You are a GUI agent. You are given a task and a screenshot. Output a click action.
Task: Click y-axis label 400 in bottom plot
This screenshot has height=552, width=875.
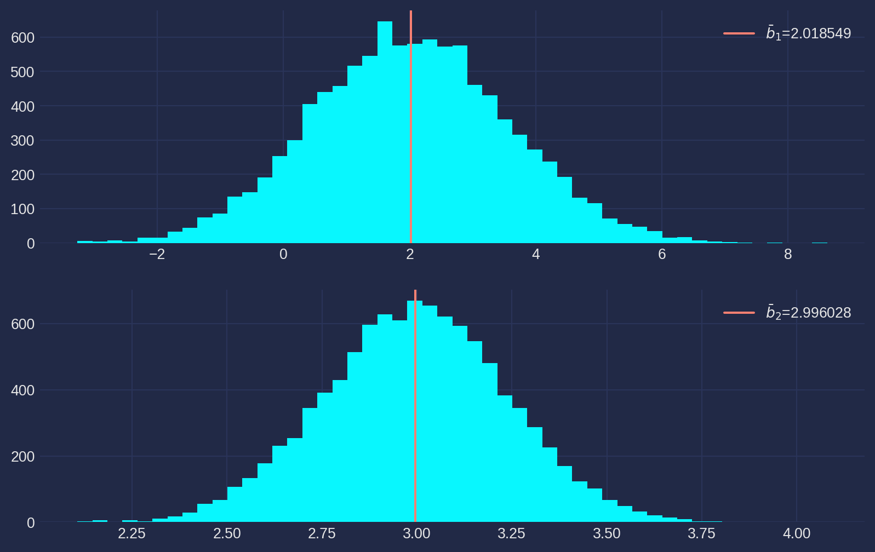click(22, 390)
